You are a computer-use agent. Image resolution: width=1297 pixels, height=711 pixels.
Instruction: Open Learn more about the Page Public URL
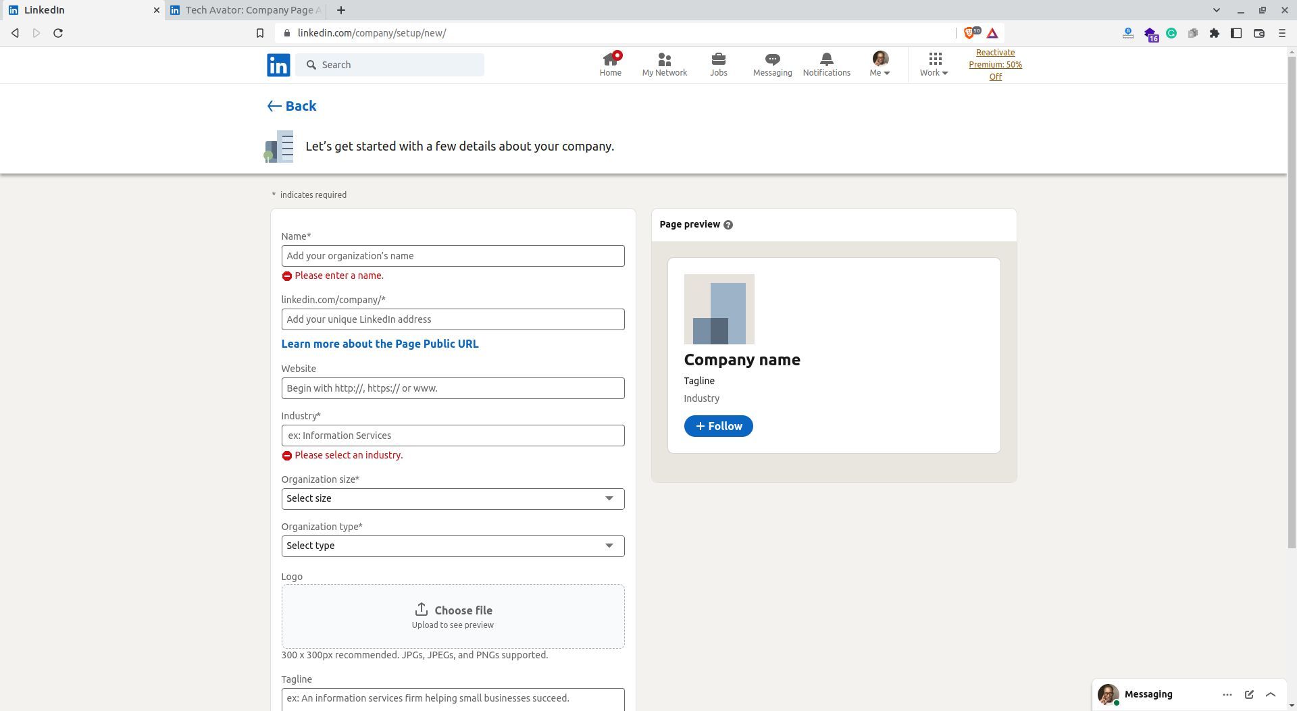380,344
